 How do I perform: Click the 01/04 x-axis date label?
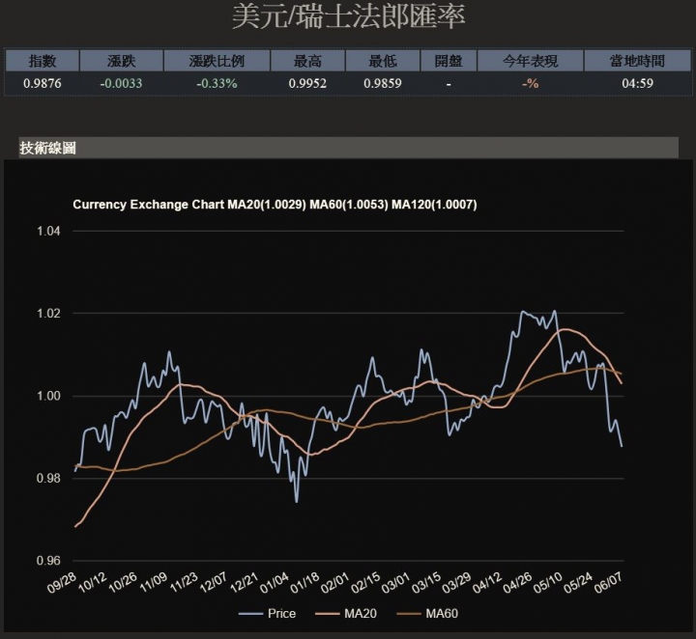point(275,582)
